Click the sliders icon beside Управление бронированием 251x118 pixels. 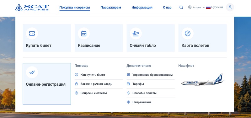coord(128,75)
